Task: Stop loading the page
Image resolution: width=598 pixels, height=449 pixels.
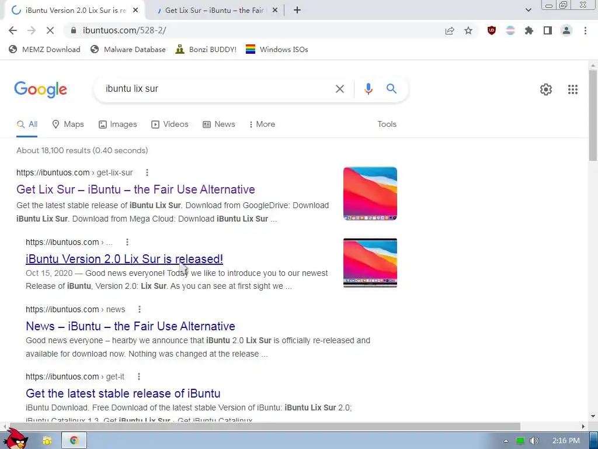Action: [x=50, y=30]
